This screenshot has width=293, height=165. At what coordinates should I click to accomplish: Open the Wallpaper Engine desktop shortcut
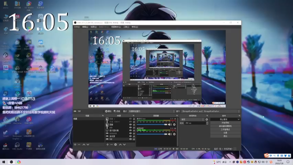point(17,135)
